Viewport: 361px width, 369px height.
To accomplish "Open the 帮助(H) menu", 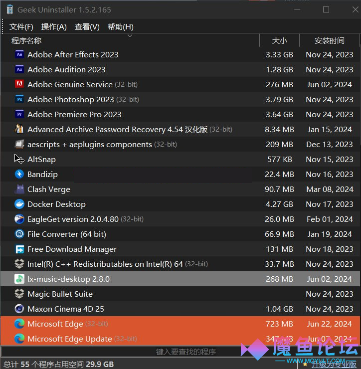I will (x=121, y=27).
